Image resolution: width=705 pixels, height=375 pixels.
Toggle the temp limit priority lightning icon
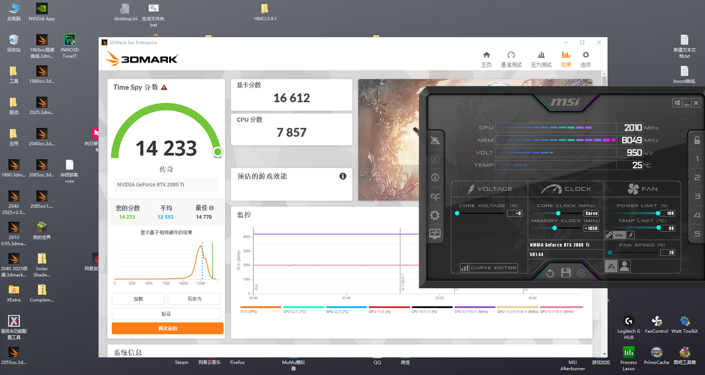[631, 235]
